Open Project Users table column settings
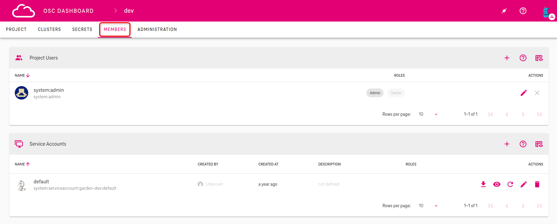Screen dimensions: 557x224 pos(539,58)
